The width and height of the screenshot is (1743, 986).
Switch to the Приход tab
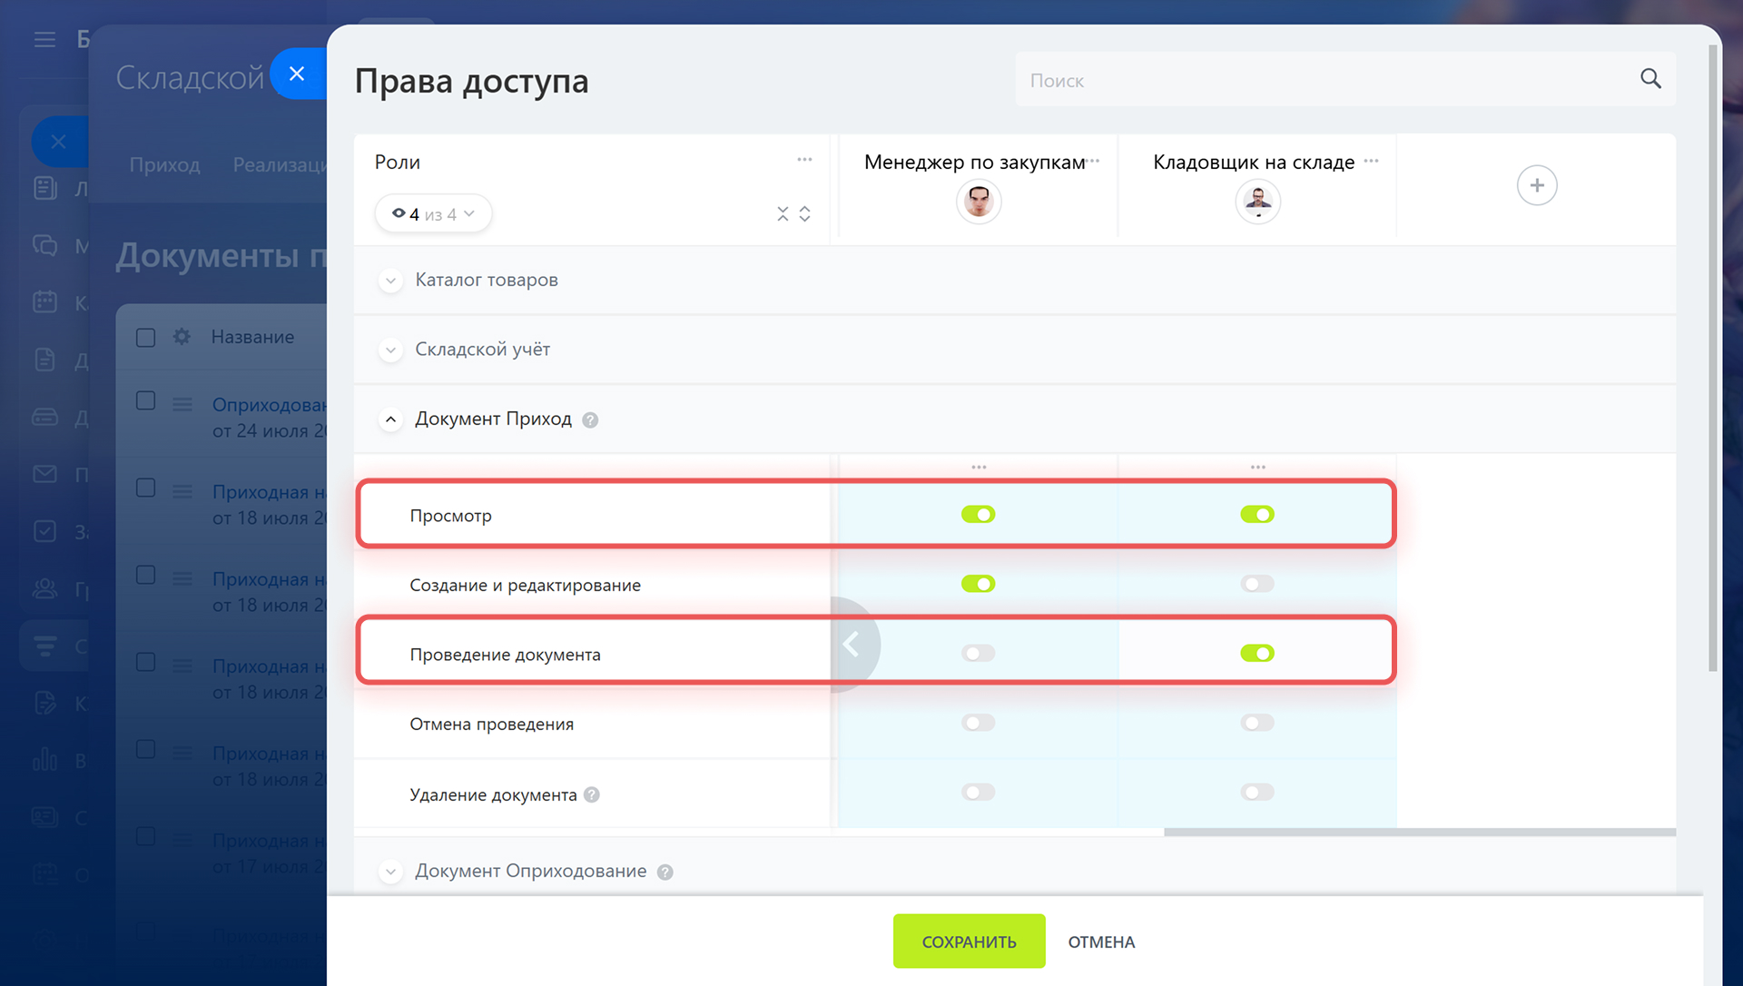(164, 164)
